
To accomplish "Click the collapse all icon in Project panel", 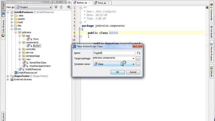I will [x=61, y=7].
